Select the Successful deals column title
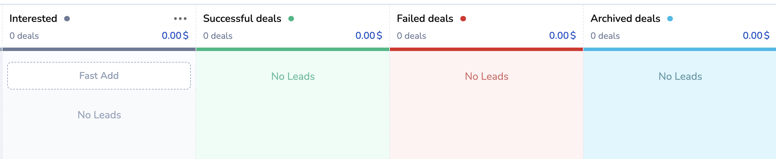 pos(242,19)
